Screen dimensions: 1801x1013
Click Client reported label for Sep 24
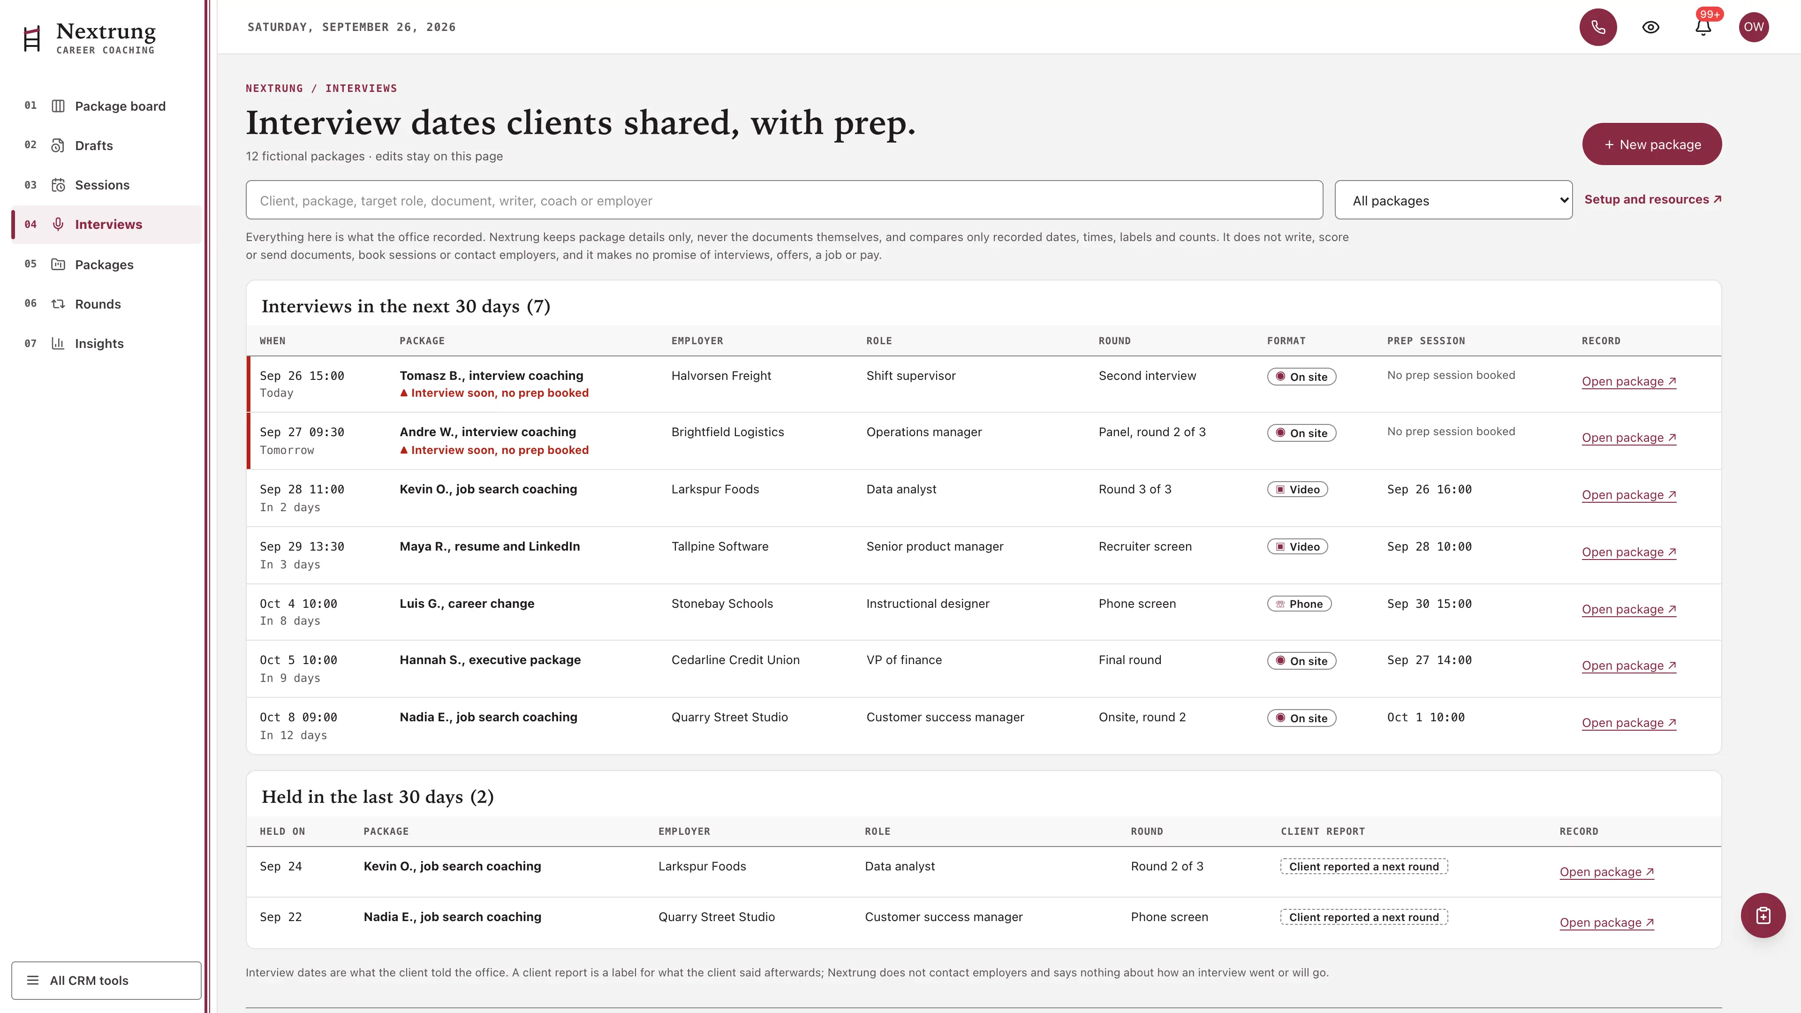(x=1363, y=867)
